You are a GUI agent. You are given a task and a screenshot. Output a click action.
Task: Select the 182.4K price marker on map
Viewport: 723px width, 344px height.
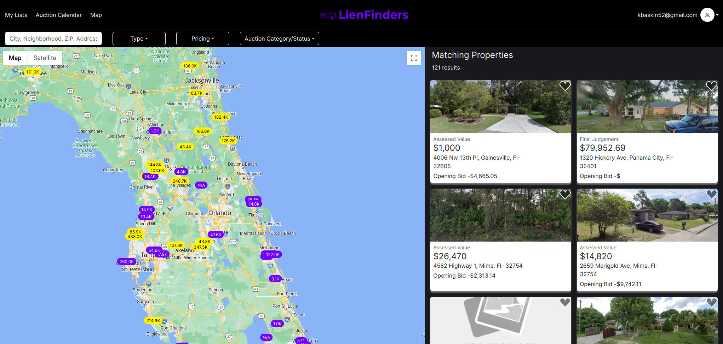[x=221, y=117]
